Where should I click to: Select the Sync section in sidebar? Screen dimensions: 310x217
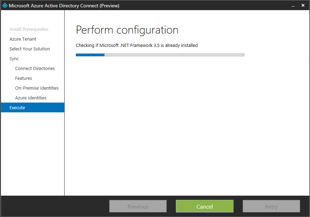coord(14,59)
